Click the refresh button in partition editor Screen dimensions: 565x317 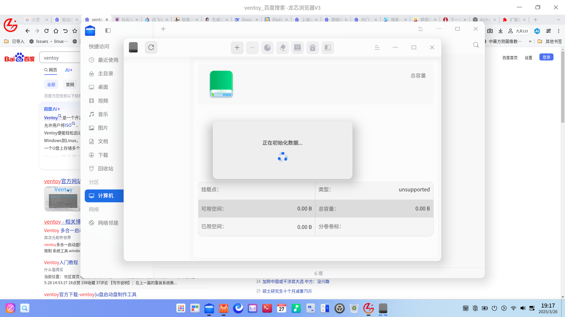coord(151,48)
